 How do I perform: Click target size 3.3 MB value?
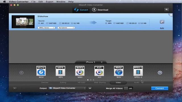pyautogui.click(x=143, y=23)
